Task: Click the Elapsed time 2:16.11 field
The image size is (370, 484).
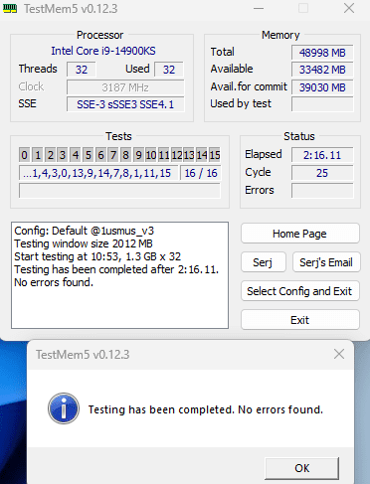Action: (322, 155)
